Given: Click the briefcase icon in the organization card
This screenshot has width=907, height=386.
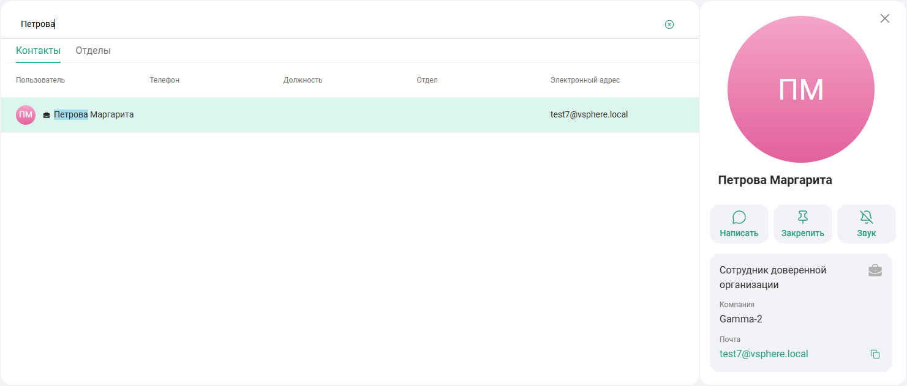Looking at the screenshot, I should (875, 270).
